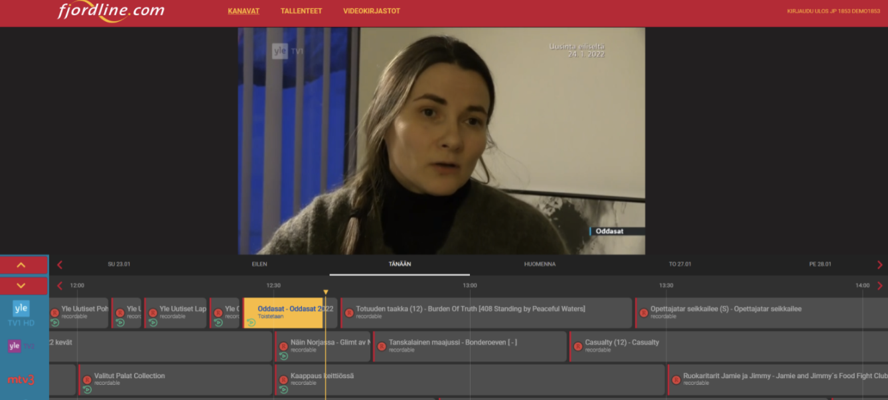
Task: Select the MTV3 channel logo
Action: pos(21,379)
